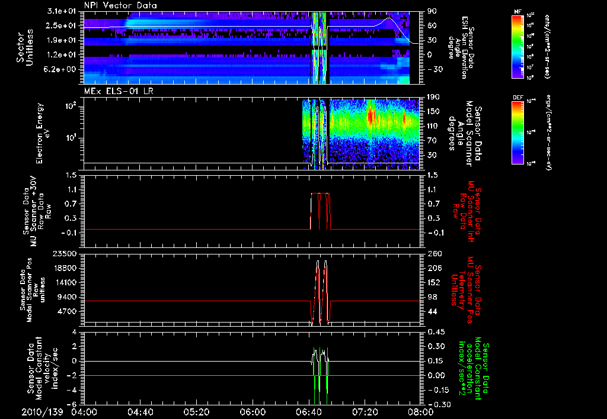607x419 pixels.
Task: Click the 05:20 time axis tick label
Action: tap(196, 412)
